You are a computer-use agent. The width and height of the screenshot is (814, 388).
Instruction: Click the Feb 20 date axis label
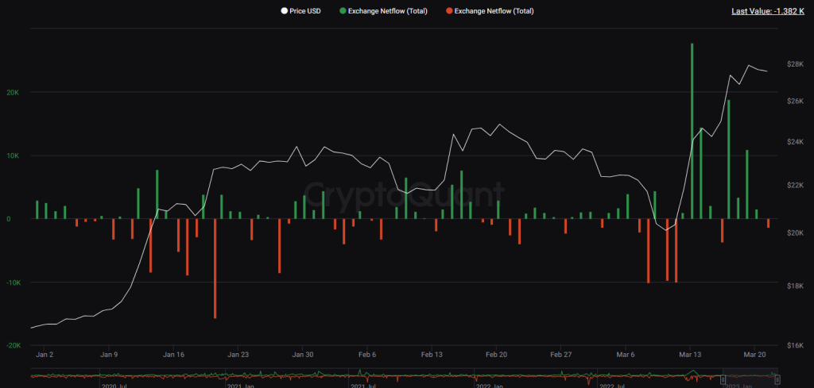coord(496,355)
